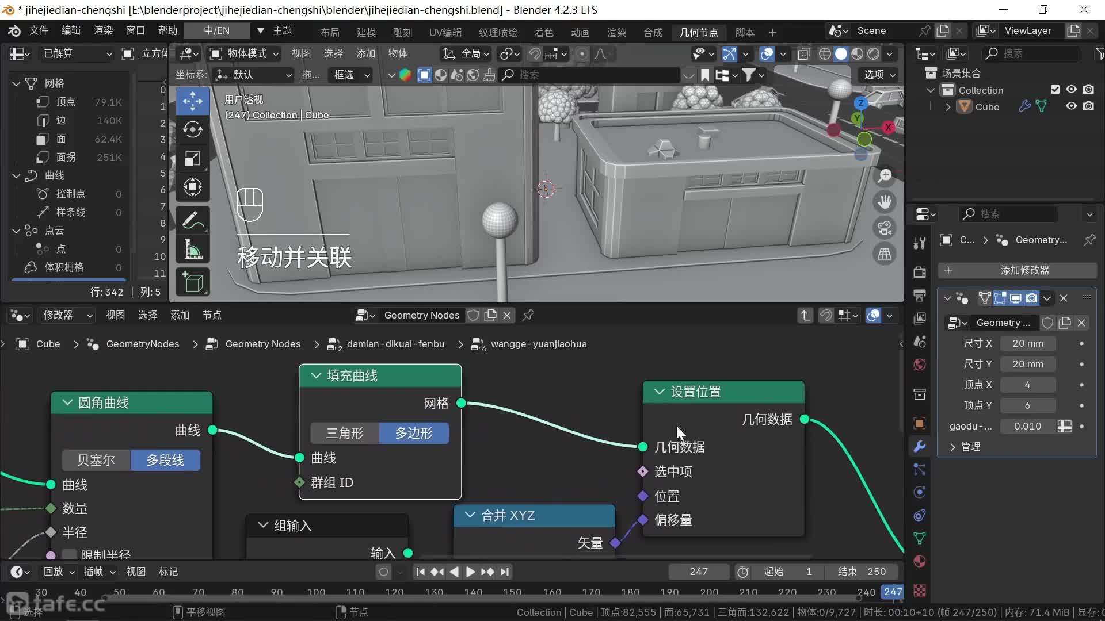Toggle perspective/orthographic grid icon in viewport

coord(885,254)
